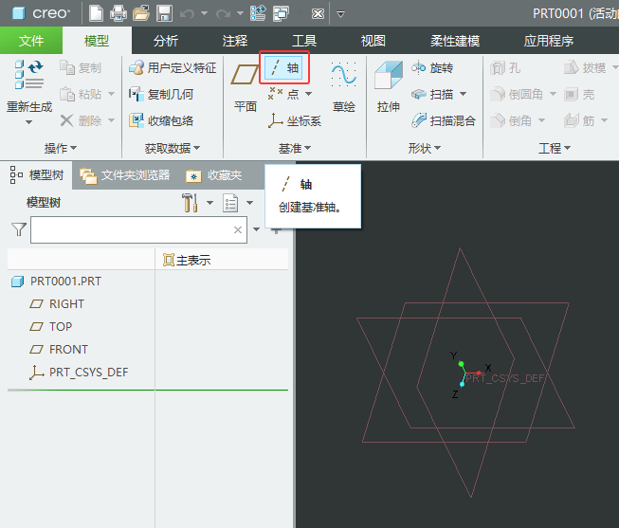The width and height of the screenshot is (619, 528).
Task: Expand the 操作 group dropdown
Action: point(60,149)
